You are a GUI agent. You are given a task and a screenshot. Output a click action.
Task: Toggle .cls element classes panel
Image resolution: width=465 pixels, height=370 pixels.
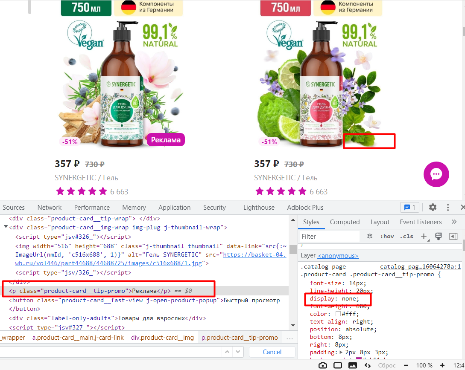click(407, 236)
